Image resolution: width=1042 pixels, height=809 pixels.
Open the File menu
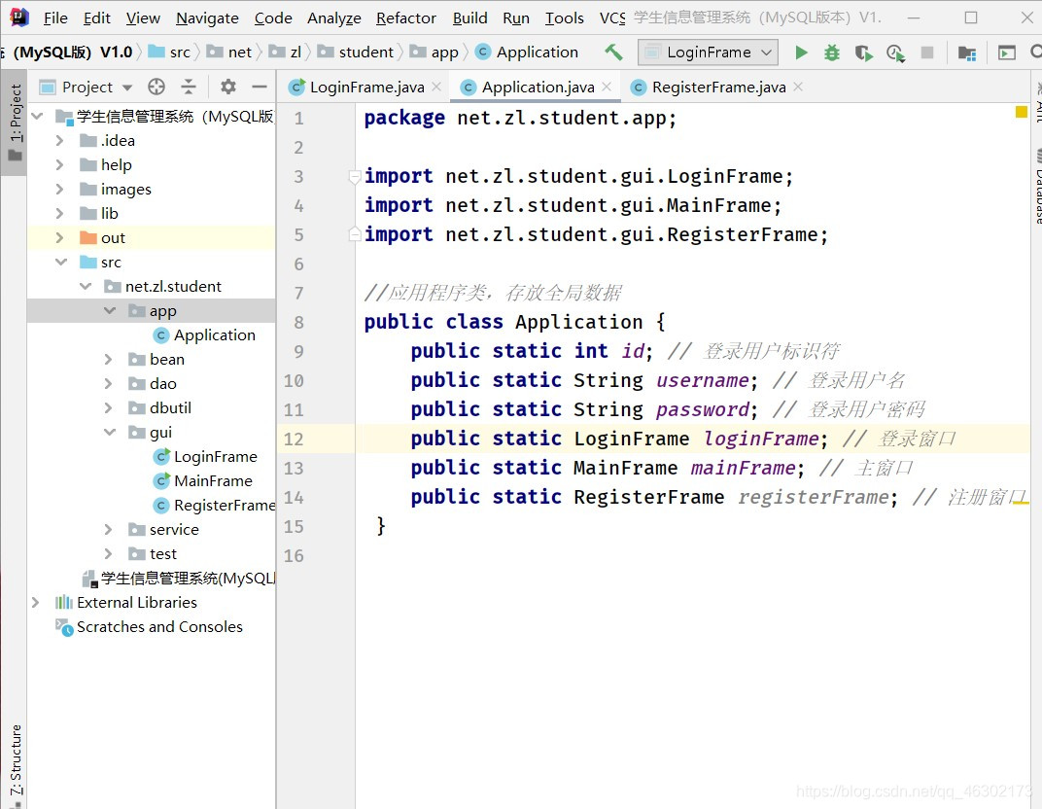click(x=55, y=18)
